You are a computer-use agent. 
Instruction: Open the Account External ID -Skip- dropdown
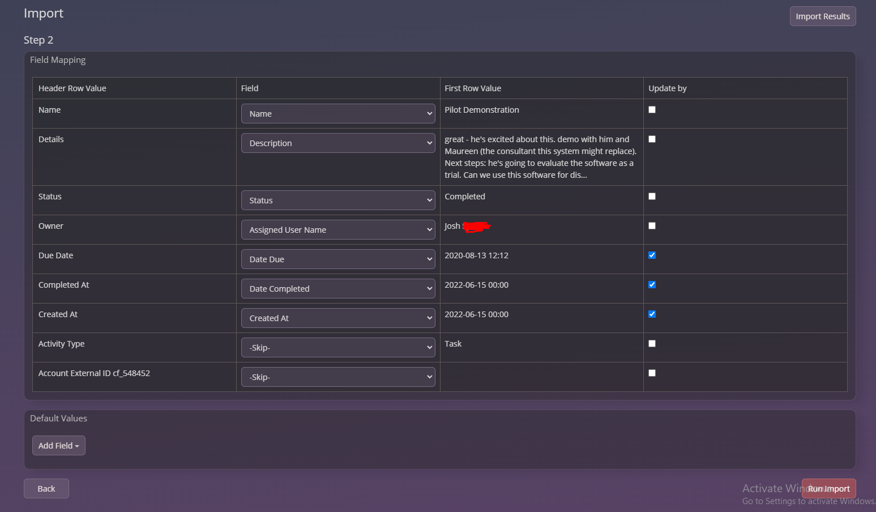point(338,377)
